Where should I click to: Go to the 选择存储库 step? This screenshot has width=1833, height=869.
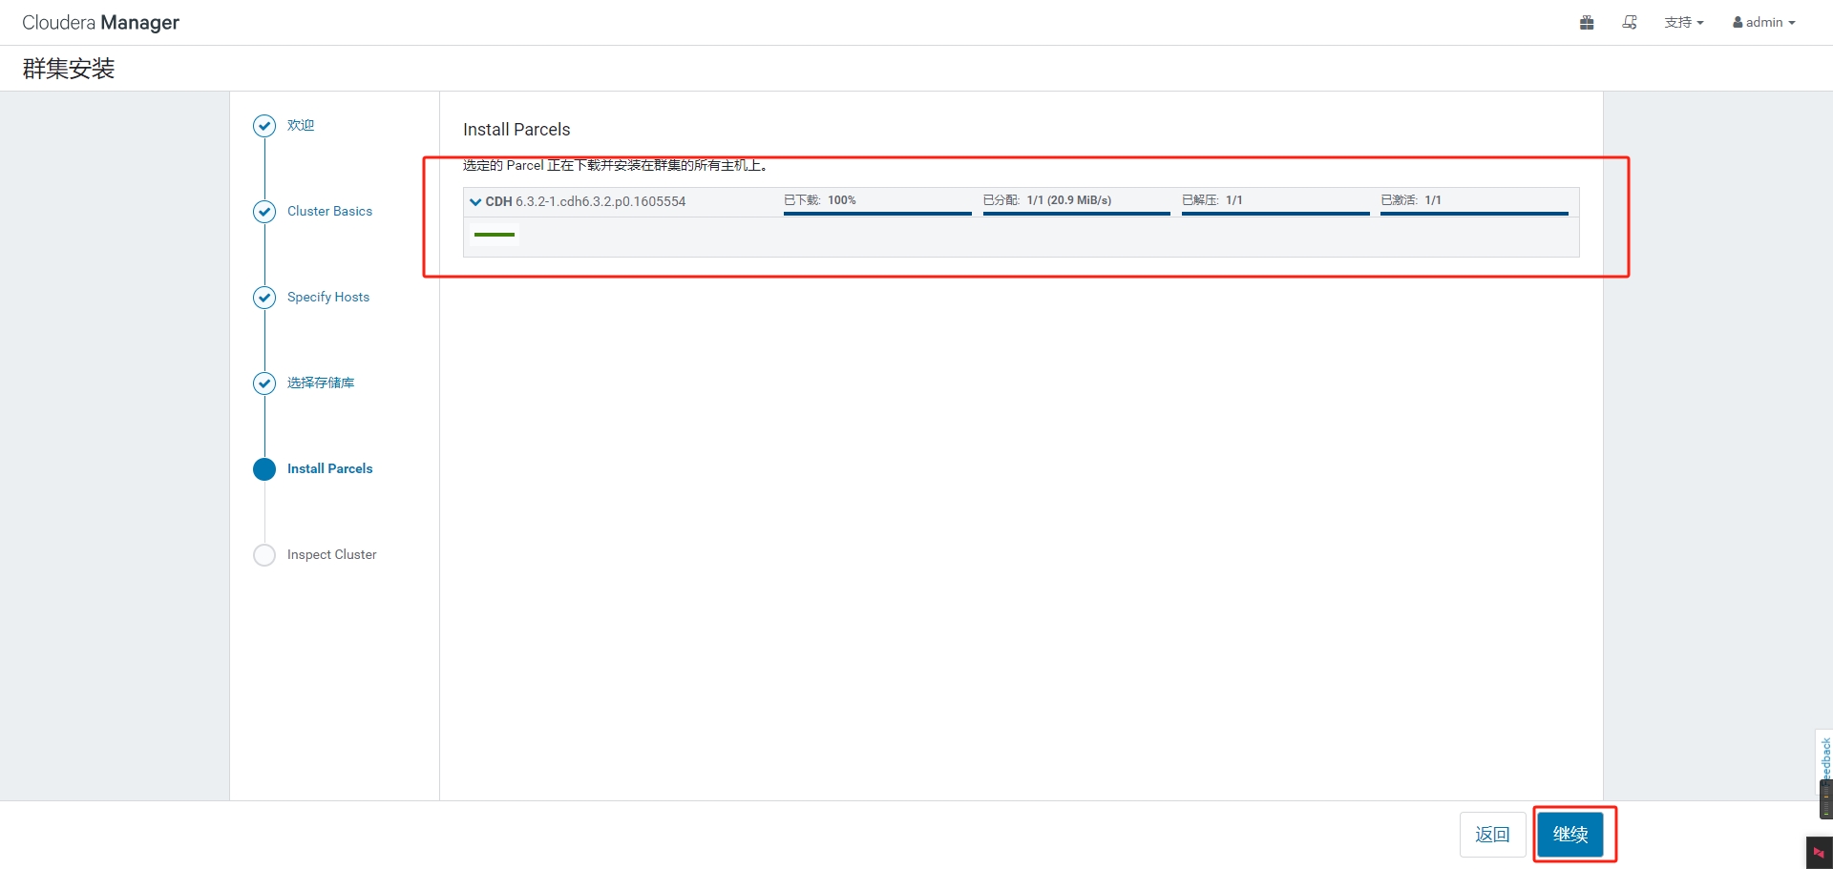pos(321,383)
